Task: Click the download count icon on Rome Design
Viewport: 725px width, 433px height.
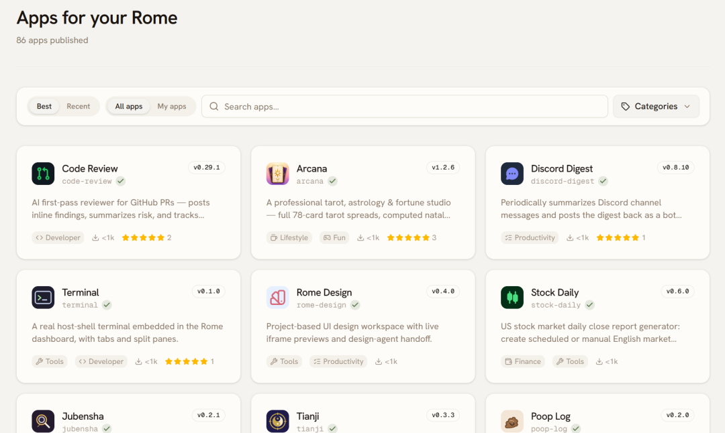Action: (378, 361)
